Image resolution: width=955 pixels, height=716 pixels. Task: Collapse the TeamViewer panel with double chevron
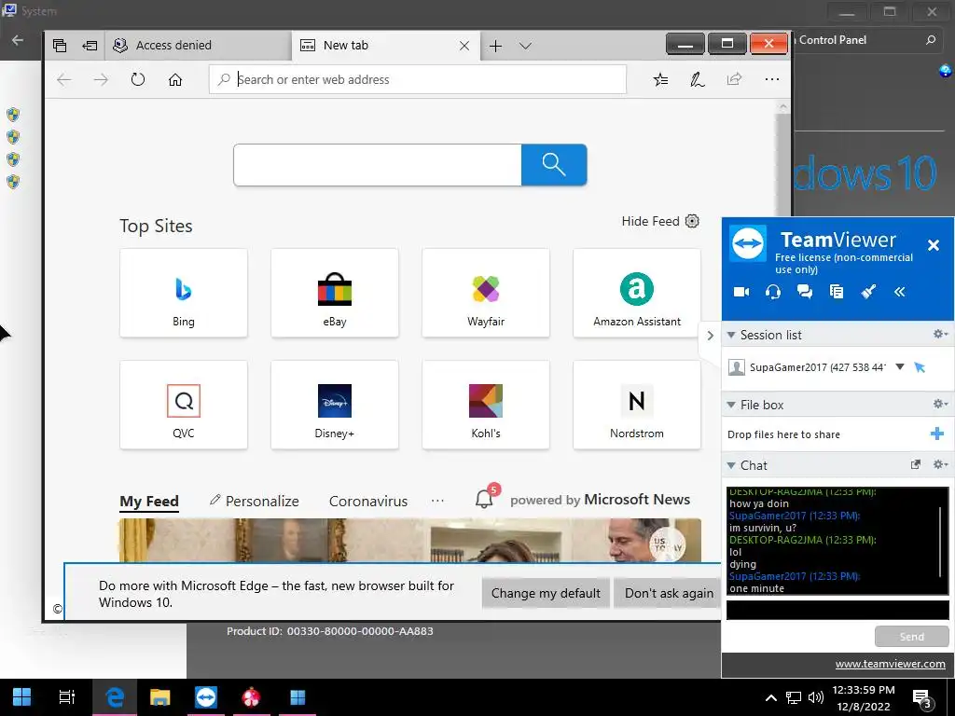(x=900, y=292)
